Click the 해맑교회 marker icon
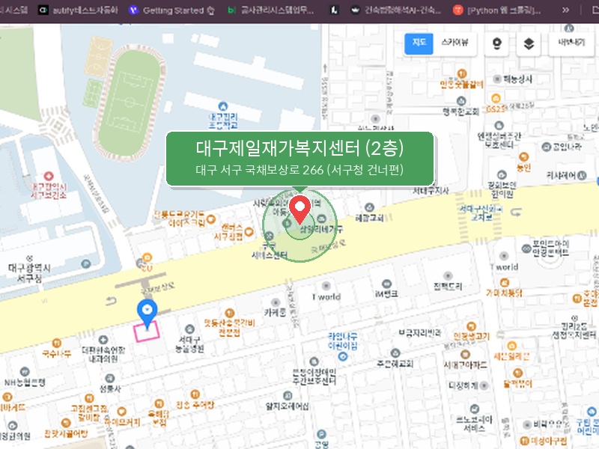Image resolution: width=599 pixels, height=449 pixels. (369, 208)
